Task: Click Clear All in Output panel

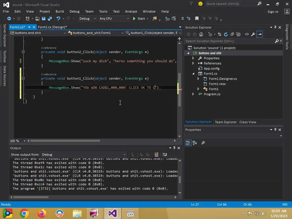Action: [157, 155]
